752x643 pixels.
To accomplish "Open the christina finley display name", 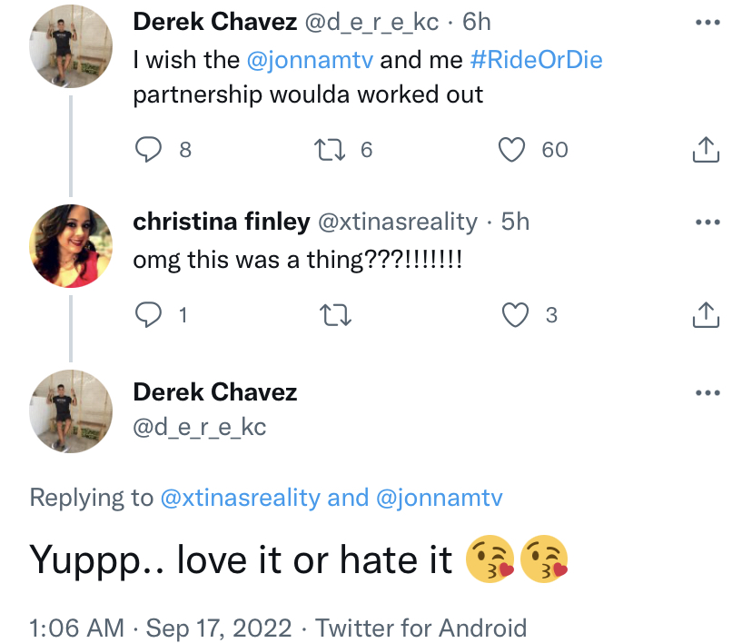I will tap(222, 222).
